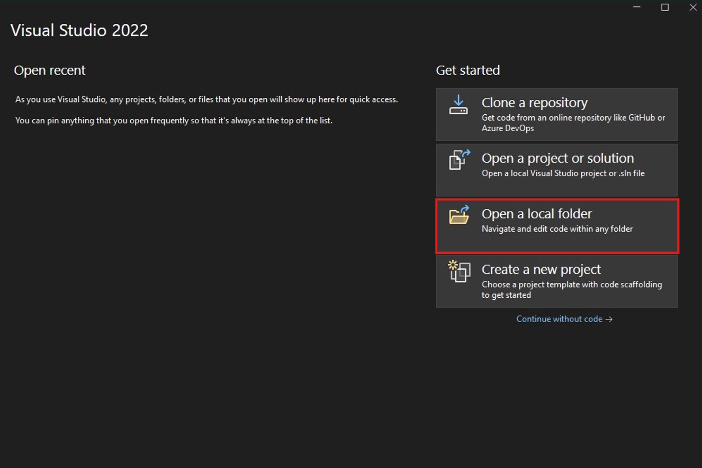Minimize the Visual Studio 2022 window
The height and width of the screenshot is (468, 702).
point(637,7)
